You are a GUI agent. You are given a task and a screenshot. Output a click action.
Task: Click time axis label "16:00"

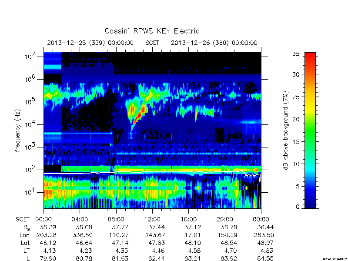point(188,219)
